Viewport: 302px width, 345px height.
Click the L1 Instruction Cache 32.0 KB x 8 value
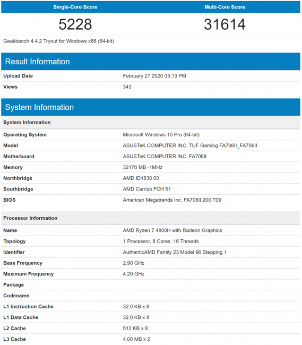click(x=136, y=306)
